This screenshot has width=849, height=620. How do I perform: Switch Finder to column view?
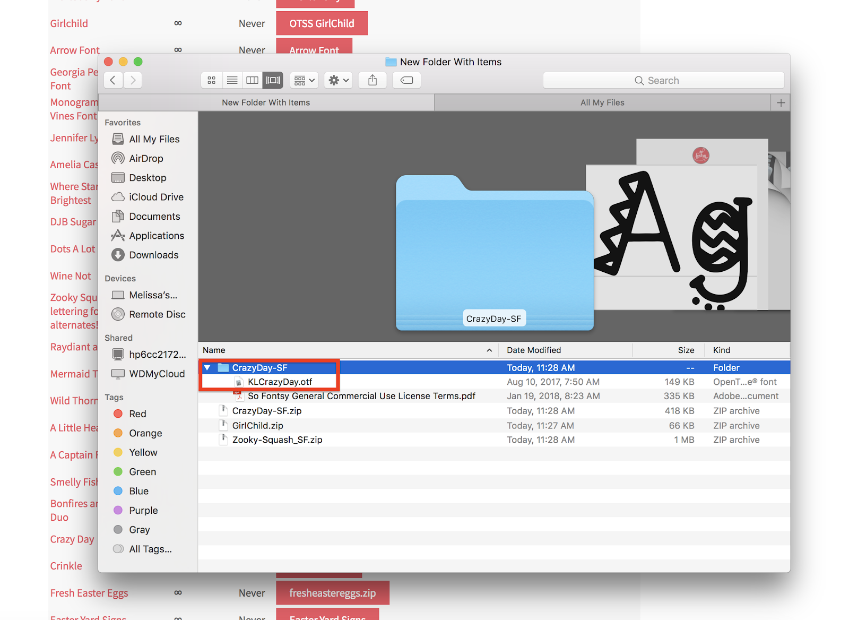(x=252, y=80)
